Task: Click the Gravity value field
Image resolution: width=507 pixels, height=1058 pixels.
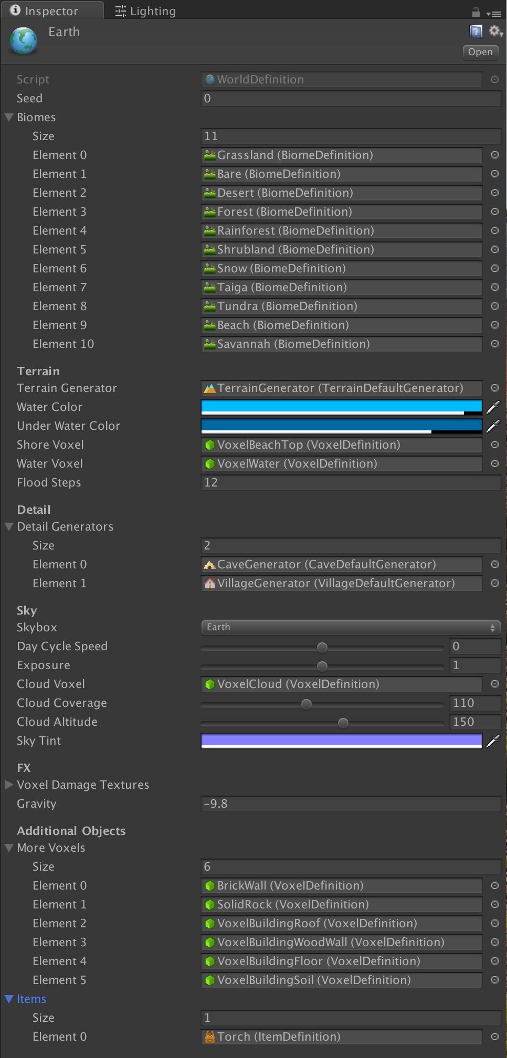Action: 351,804
